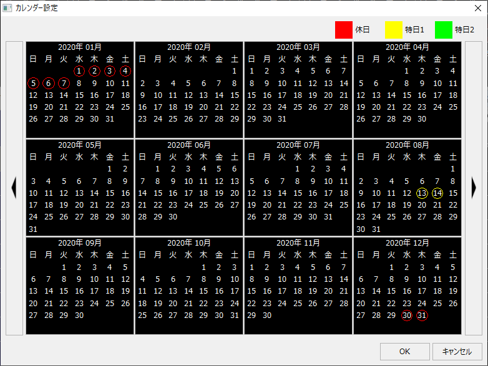The image size is (488, 366).
Task: Close the カレンダー設定 dialog window
Action: point(477,8)
